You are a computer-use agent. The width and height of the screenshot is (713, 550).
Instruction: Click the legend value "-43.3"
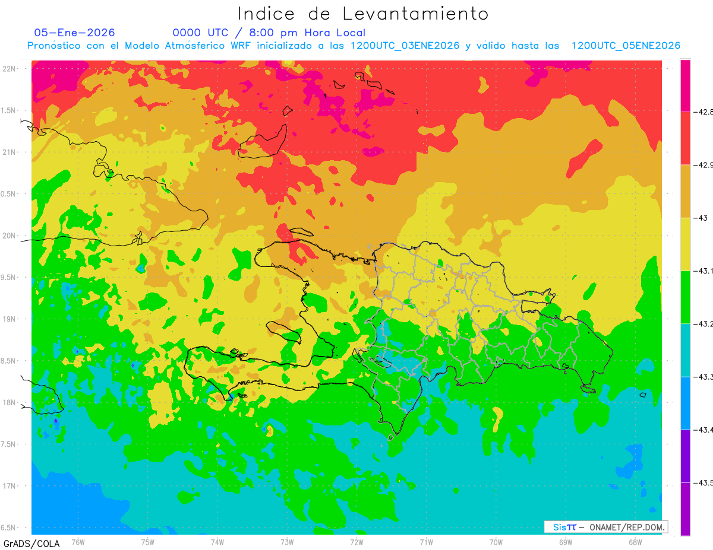coord(703,377)
